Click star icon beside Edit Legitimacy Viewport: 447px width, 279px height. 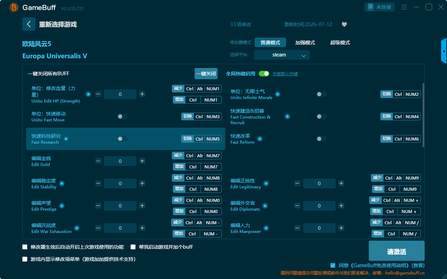tap(266, 183)
